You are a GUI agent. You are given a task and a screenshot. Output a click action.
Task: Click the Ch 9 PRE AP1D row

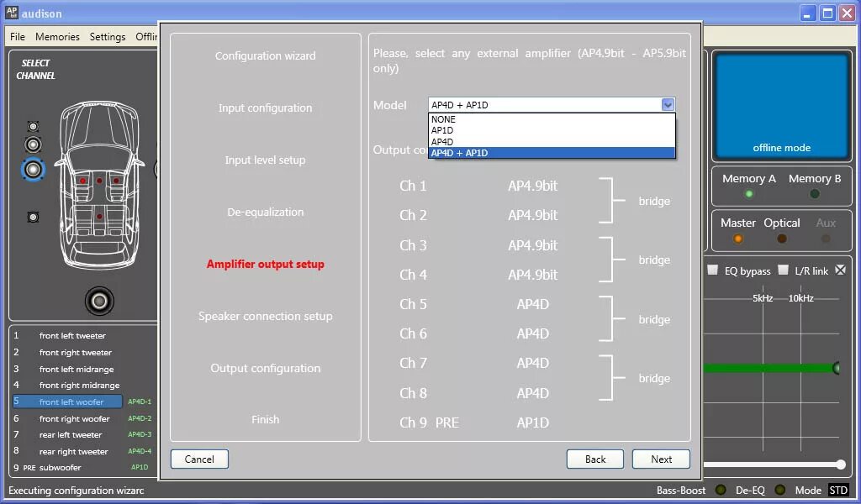474,423
